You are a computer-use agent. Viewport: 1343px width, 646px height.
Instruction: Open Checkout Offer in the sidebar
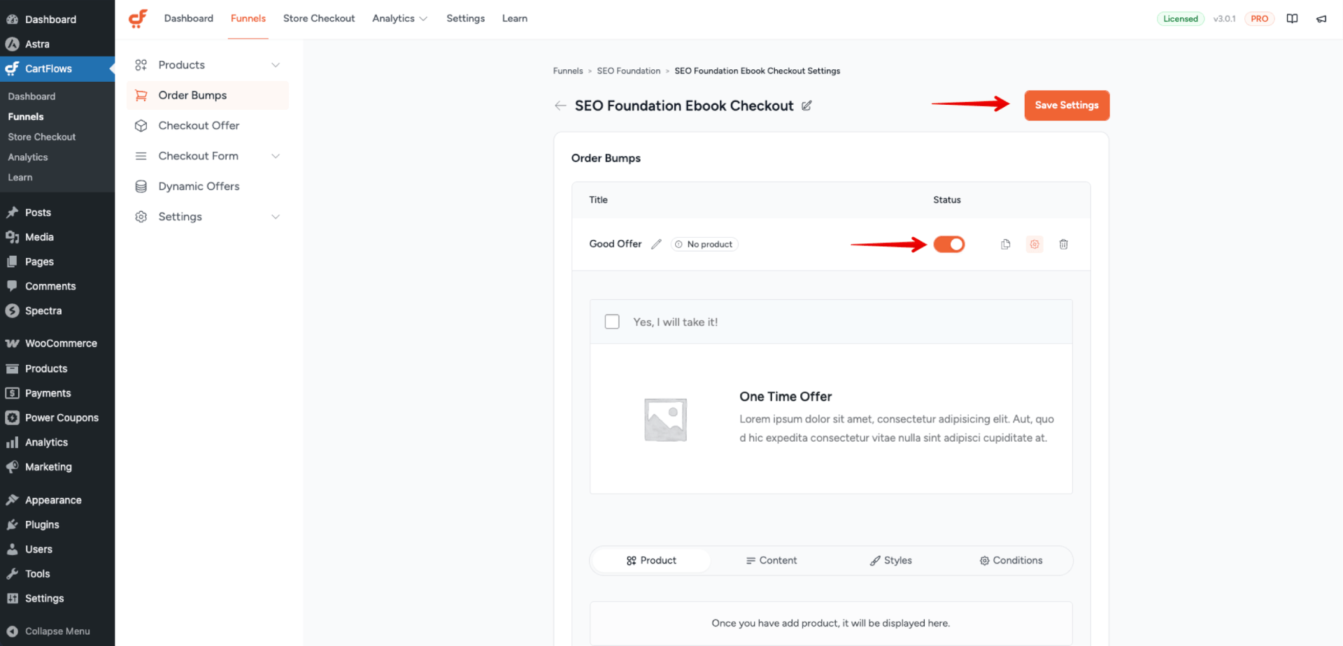(x=208, y=125)
